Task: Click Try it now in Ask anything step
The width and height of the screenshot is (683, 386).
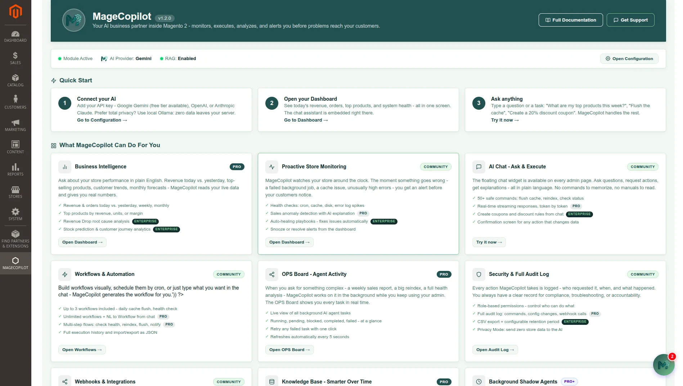Action: tap(505, 120)
